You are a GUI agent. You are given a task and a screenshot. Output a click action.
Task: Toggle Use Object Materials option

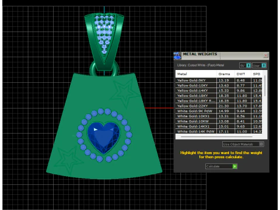tap(243, 144)
